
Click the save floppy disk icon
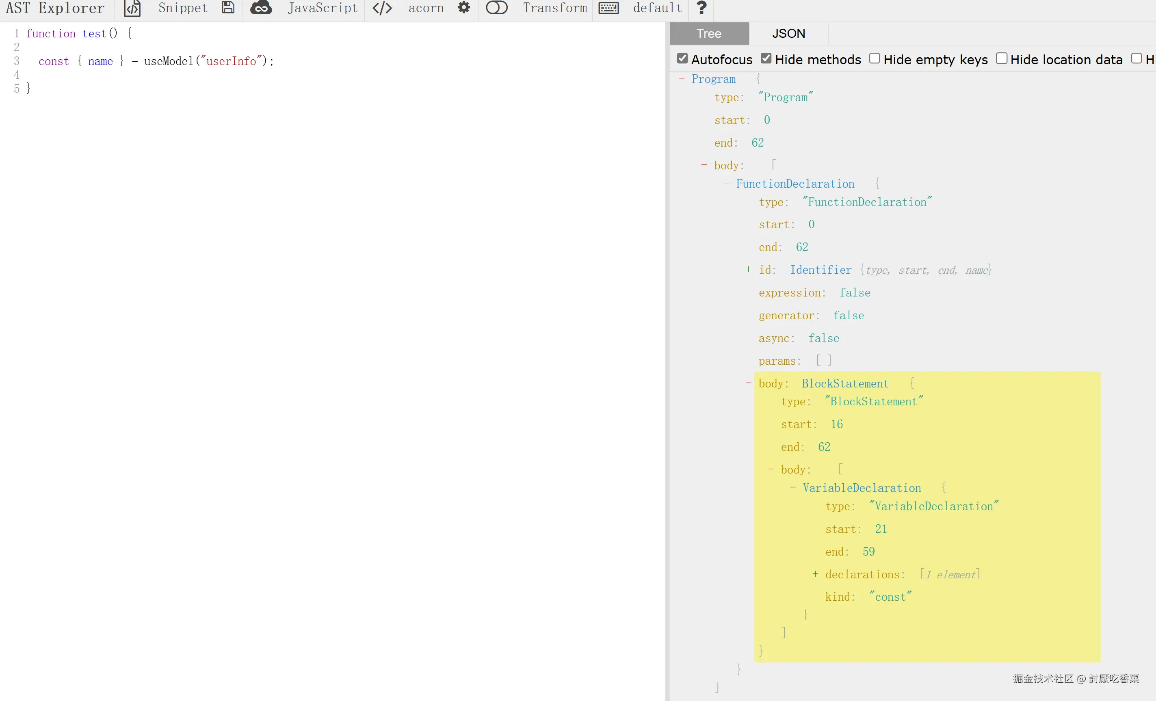point(228,8)
